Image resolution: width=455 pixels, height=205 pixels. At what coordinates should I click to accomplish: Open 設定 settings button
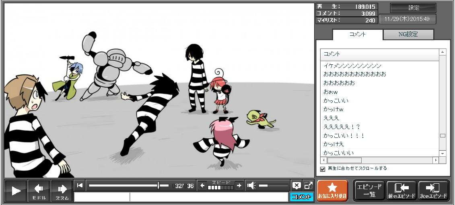pyautogui.click(x=413, y=8)
